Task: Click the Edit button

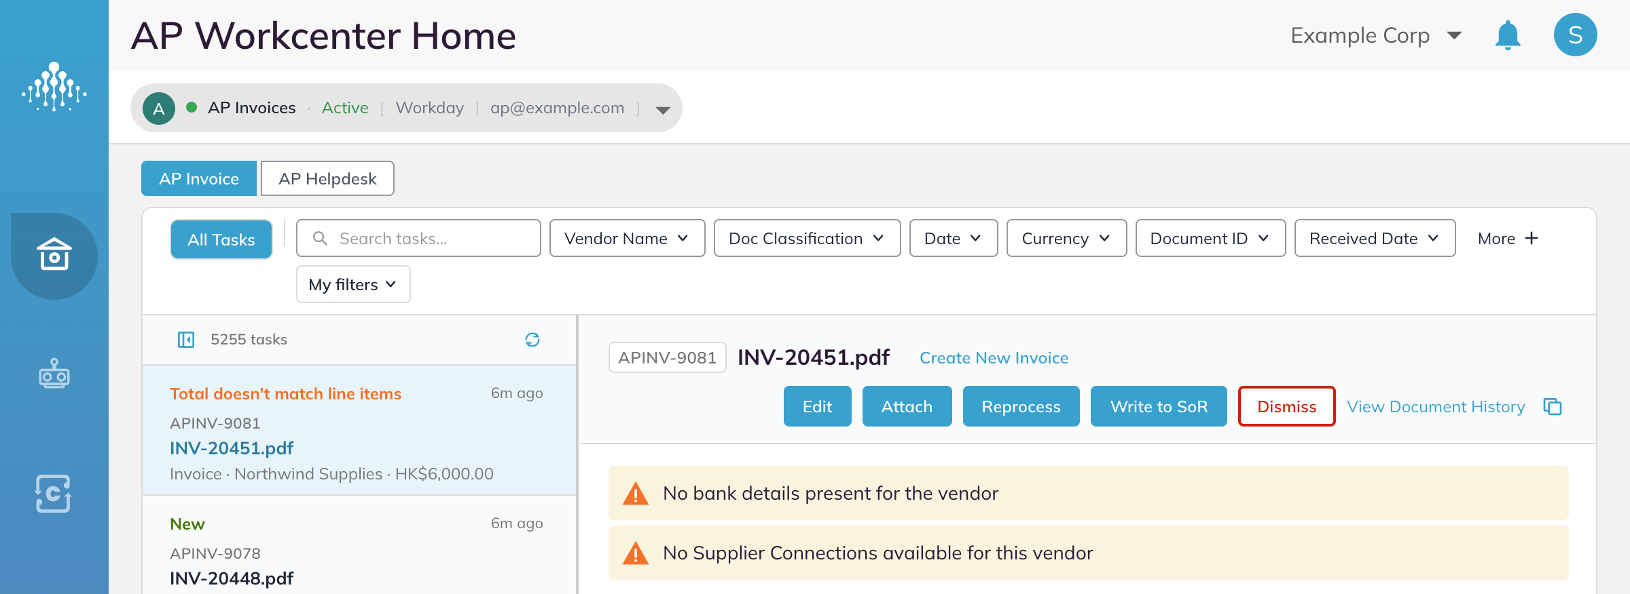Action: point(818,406)
